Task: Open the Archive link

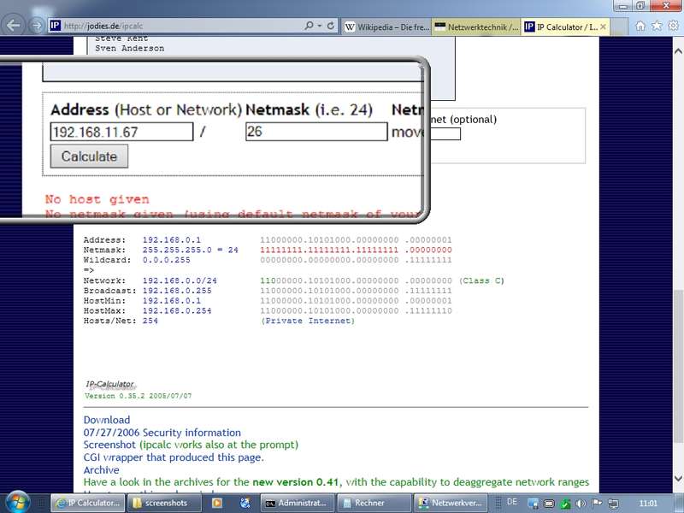Action: 101,469
